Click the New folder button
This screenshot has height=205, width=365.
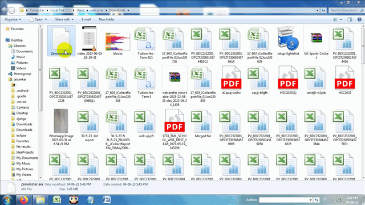(x=107, y=19)
